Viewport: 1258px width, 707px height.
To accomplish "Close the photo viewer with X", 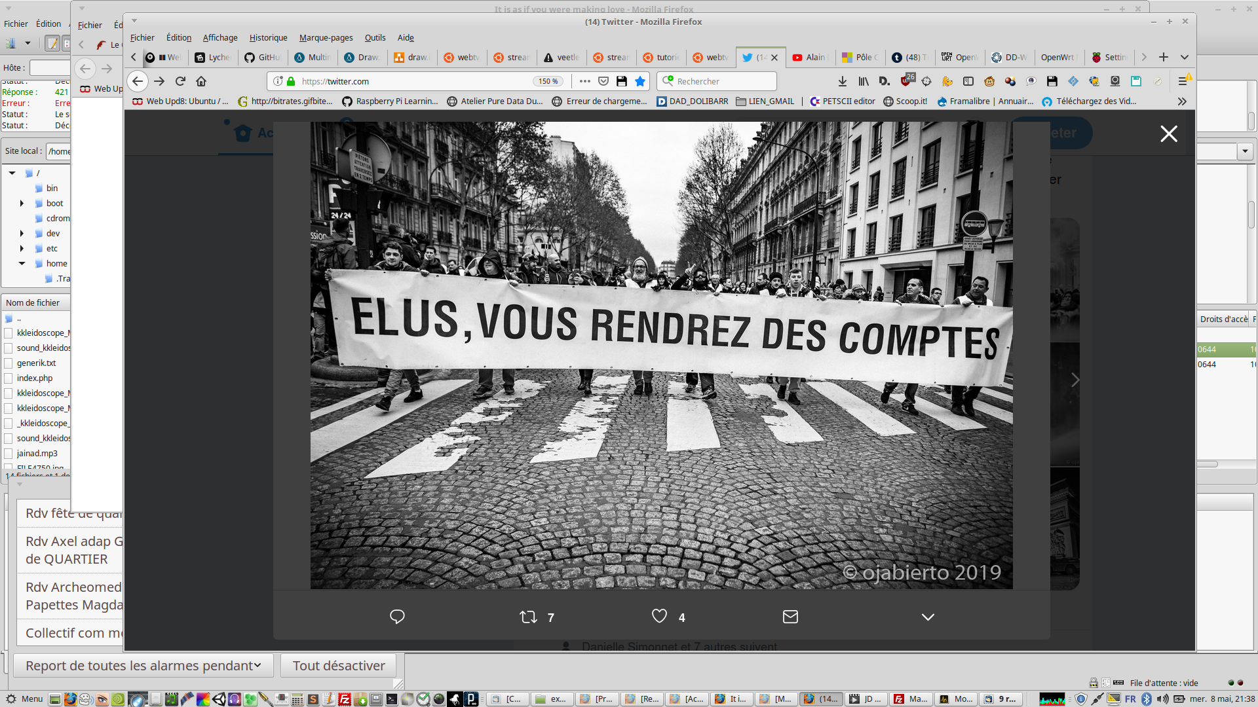I will click(x=1168, y=134).
